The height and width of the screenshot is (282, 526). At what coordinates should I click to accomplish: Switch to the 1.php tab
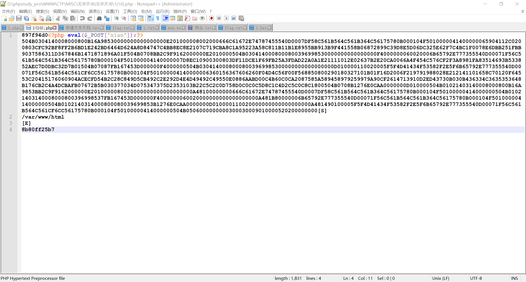pyautogui.click(x=13, y=28)
